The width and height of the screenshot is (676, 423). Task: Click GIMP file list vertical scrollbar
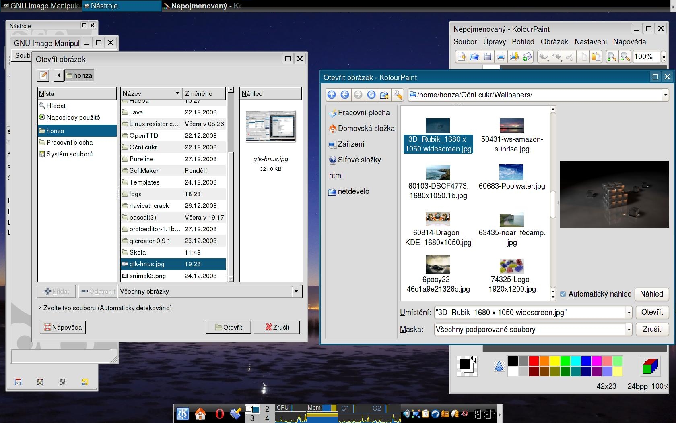[x=231, y=185]
